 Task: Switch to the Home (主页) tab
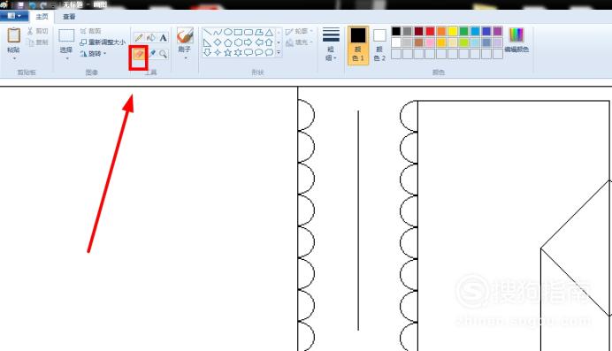click(42, 17)
